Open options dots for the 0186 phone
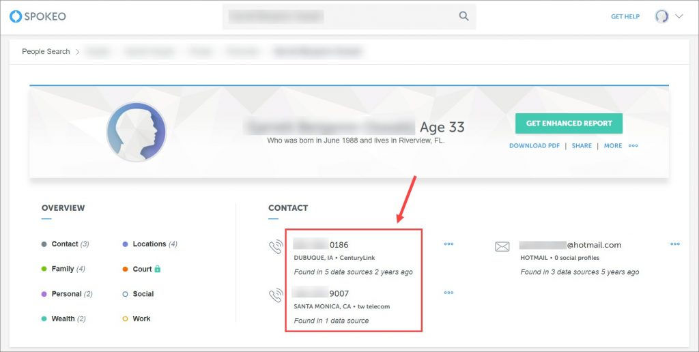This screenshot has height=352, width=699. point(448,244)
